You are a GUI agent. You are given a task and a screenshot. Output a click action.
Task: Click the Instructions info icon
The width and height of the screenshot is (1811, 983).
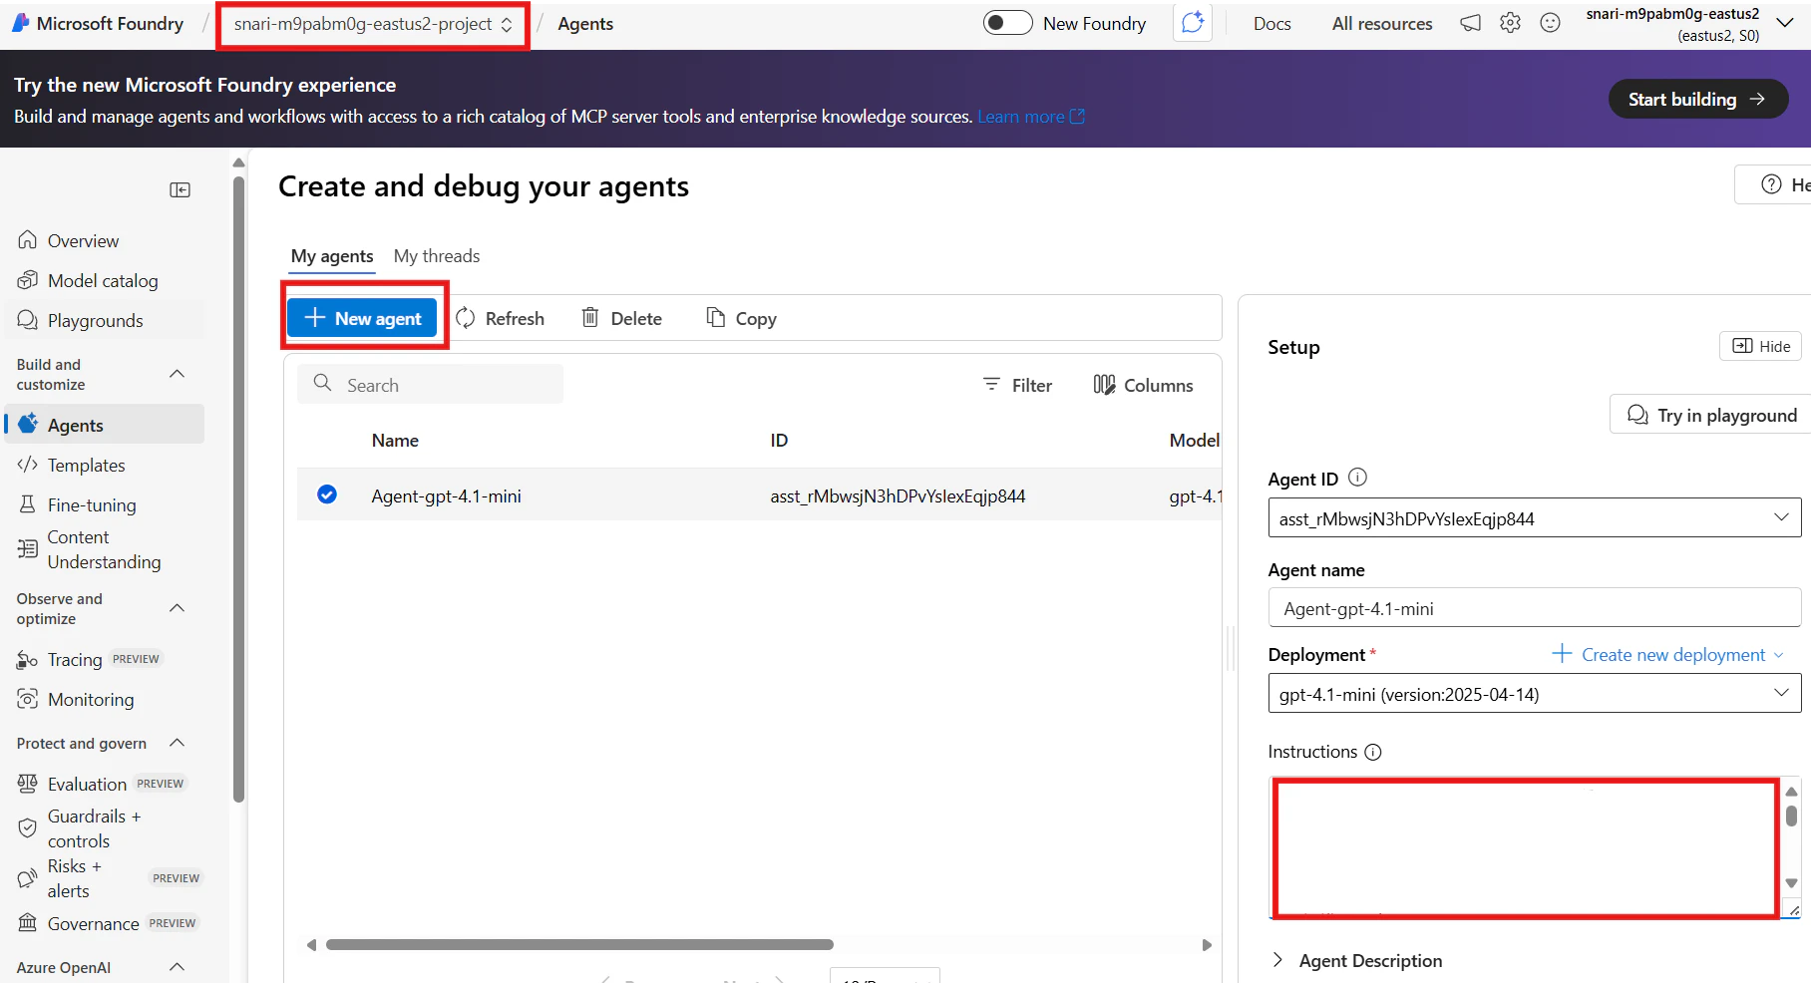pos(1373,752)
